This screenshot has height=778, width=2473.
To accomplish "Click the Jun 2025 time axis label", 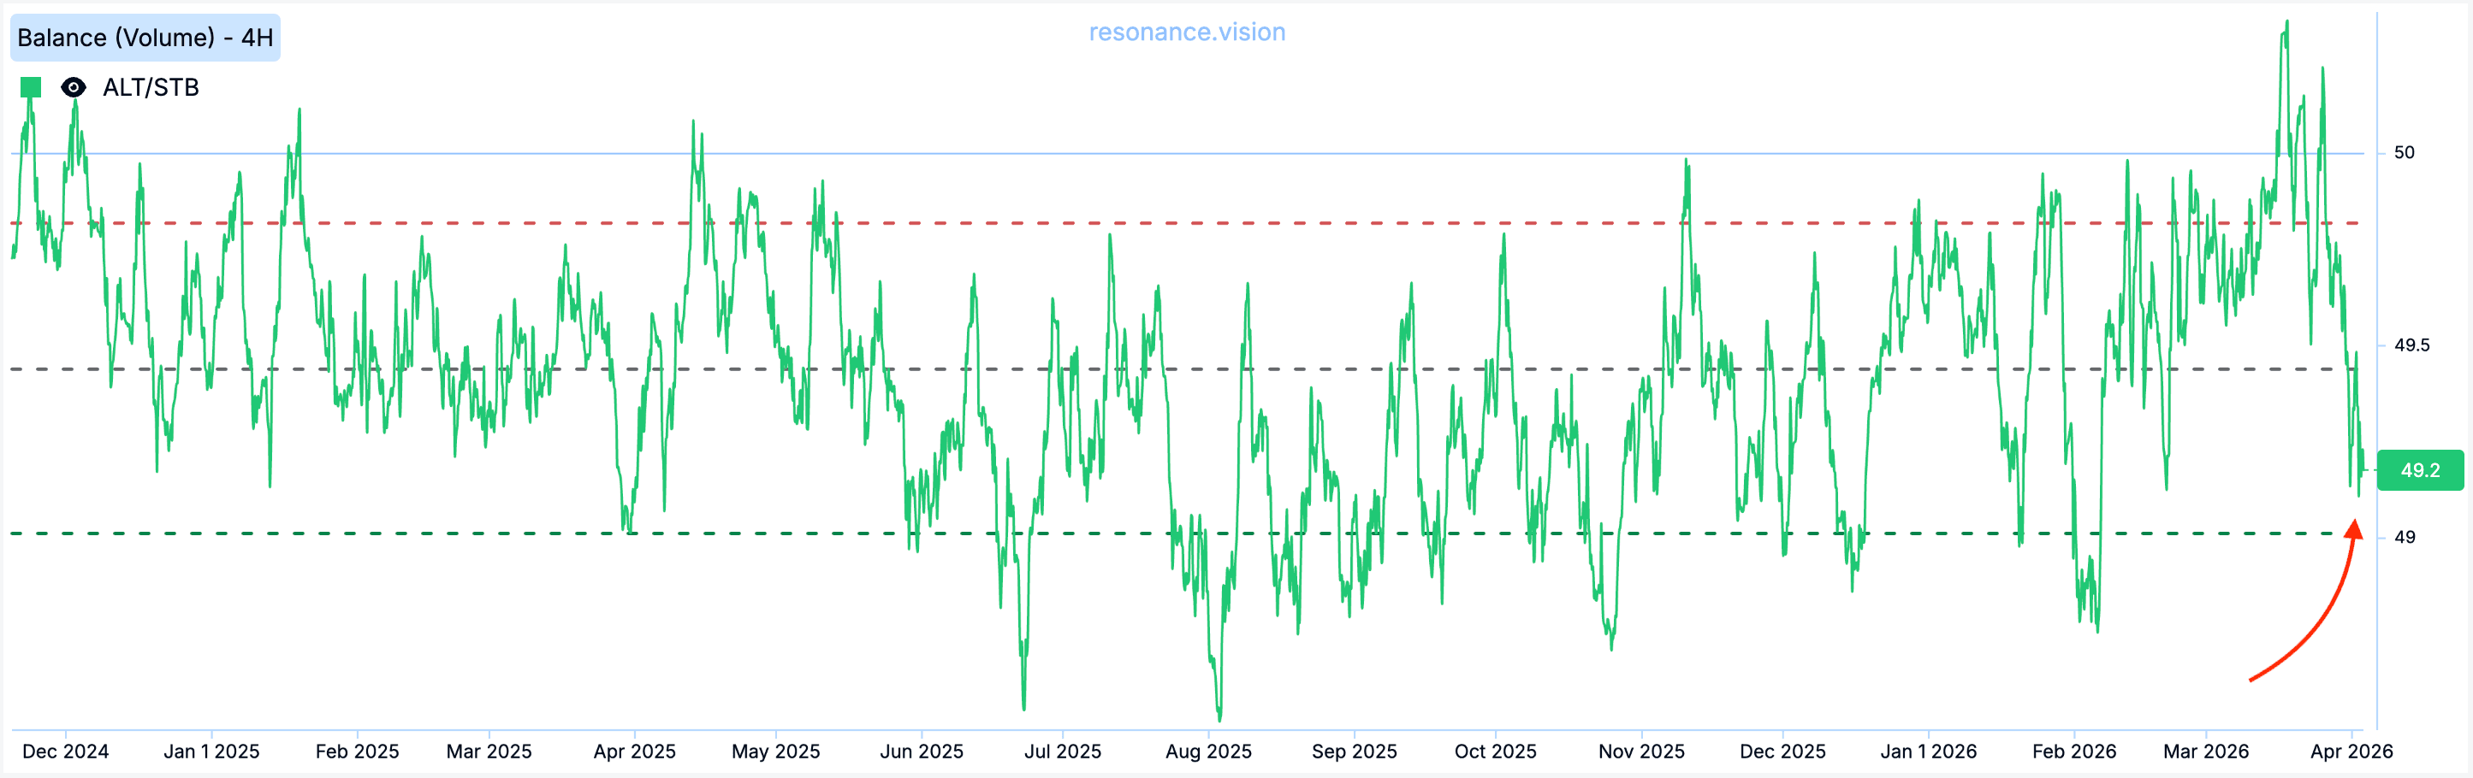I will 922,751.
